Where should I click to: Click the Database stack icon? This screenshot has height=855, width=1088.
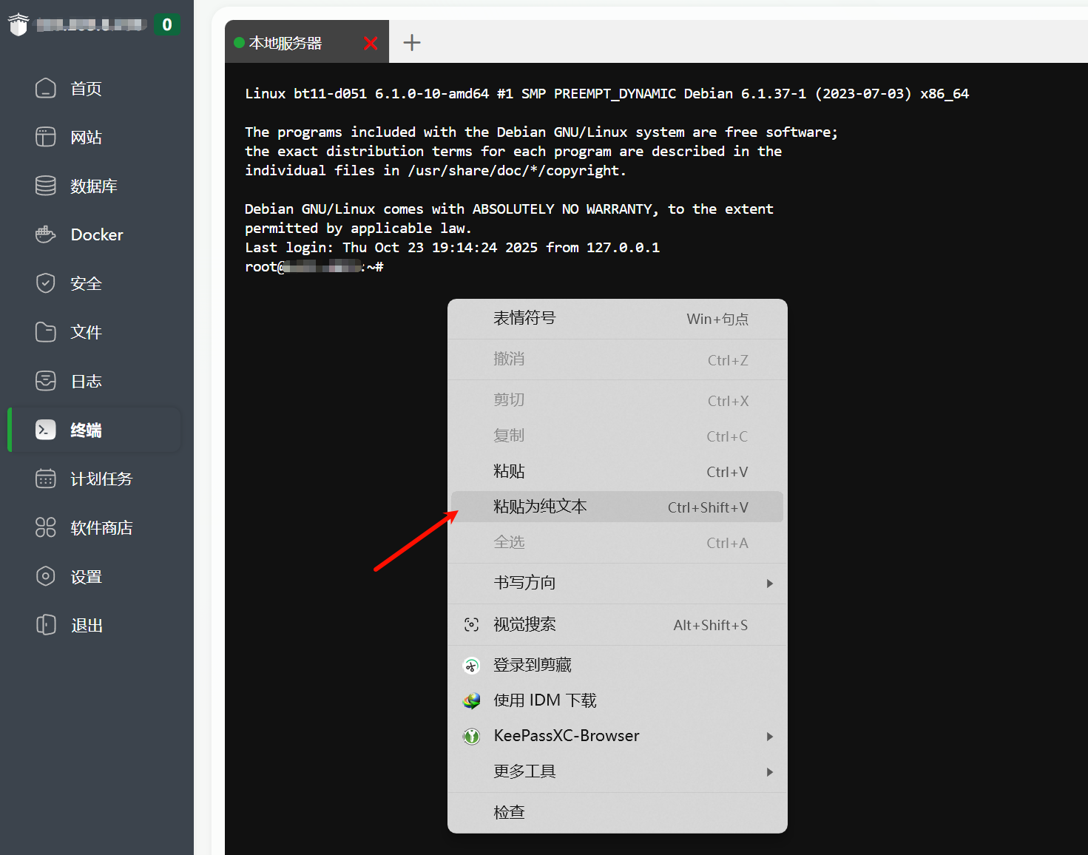pyautogui.click(x=46, y=186)
